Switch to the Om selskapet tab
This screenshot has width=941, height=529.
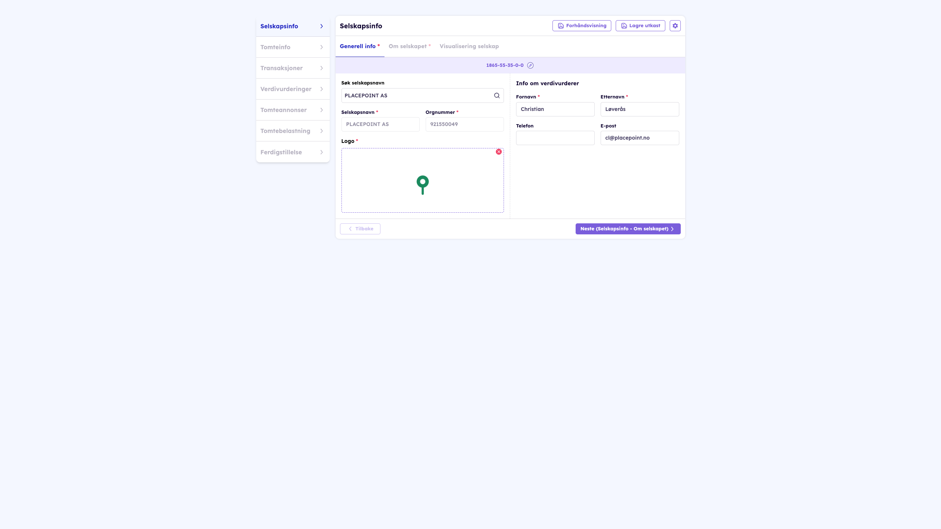[x=409, y=46]
